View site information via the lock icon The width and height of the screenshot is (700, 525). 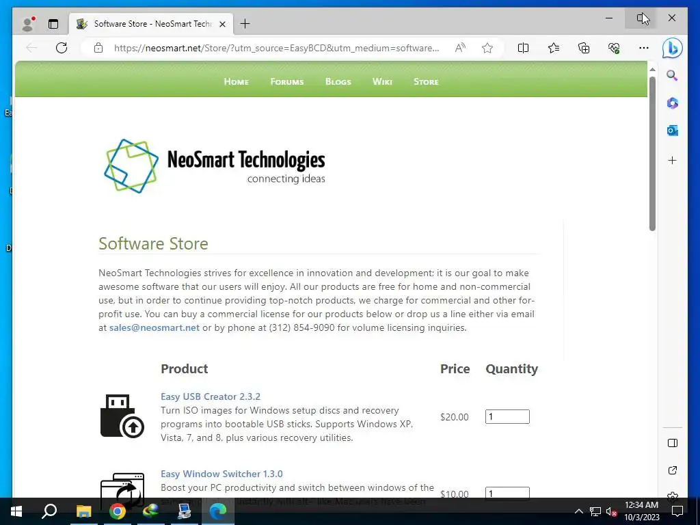point(98,48)
